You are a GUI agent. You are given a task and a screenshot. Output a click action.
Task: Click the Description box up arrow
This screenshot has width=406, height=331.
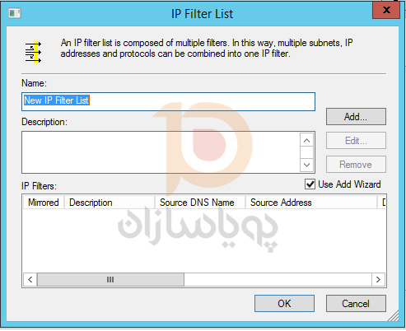click(306, 141)
